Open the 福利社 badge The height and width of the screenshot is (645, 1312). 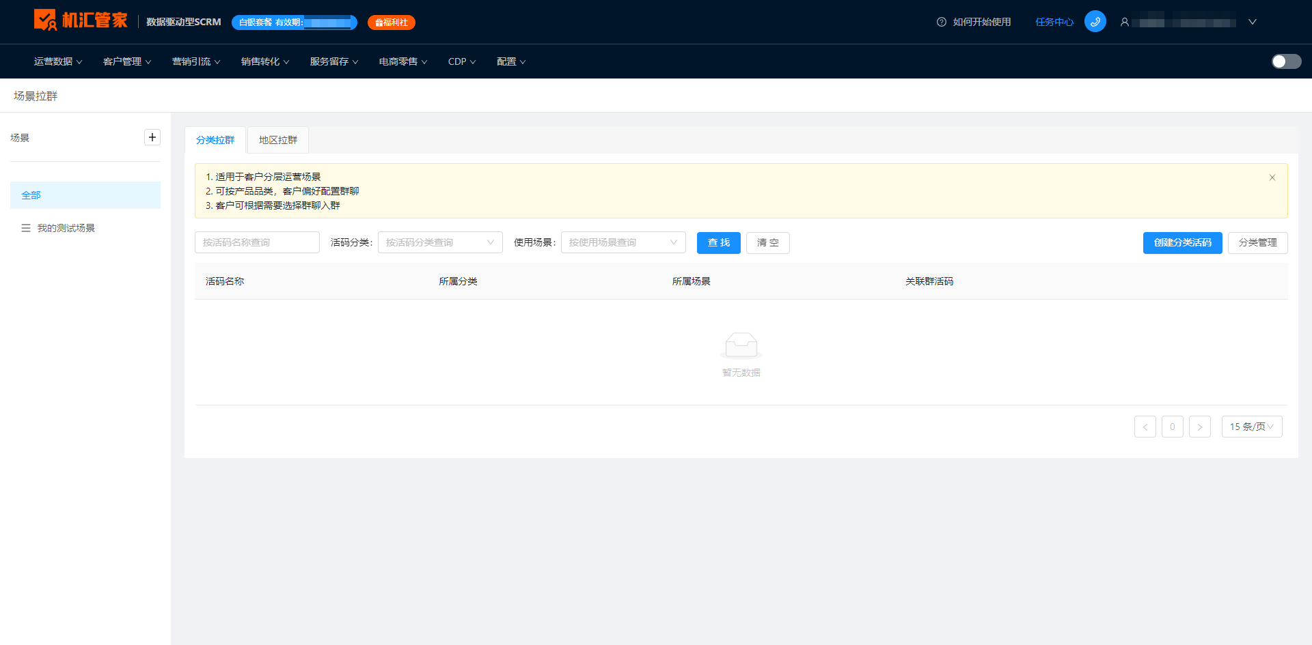(x=391, y=23)
